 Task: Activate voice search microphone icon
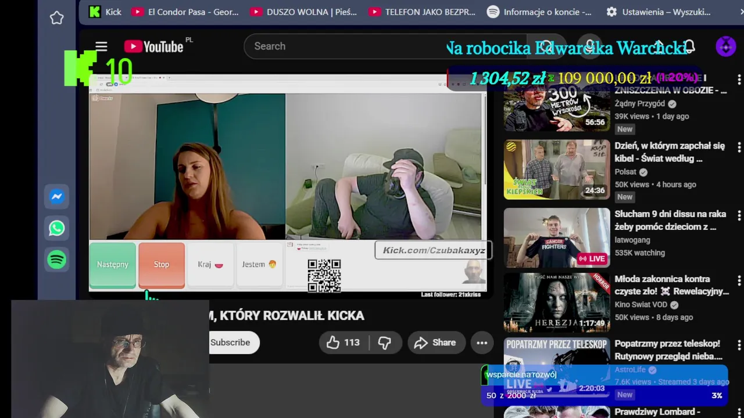pyautogui.click(x=590, y=46)
